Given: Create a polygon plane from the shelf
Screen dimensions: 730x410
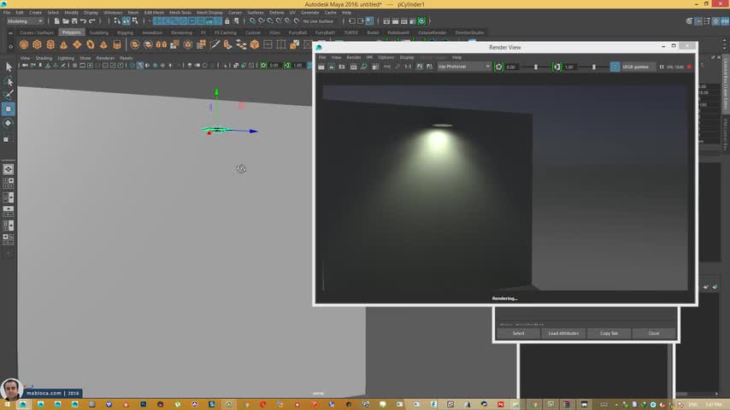Looking at the screenshot, I should point(77,44).
